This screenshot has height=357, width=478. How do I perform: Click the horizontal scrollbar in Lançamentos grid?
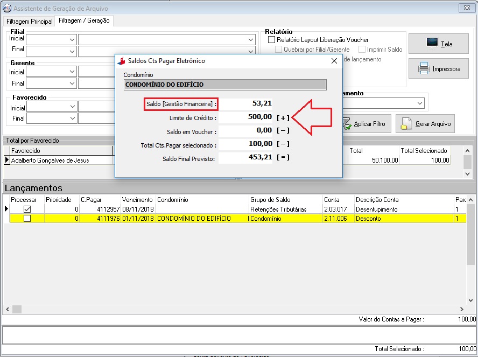click(x=237, y=309)
